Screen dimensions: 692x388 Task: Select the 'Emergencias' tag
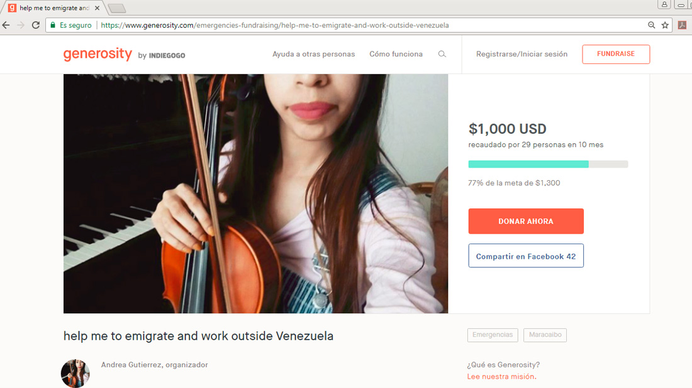(x=493, y=335)
